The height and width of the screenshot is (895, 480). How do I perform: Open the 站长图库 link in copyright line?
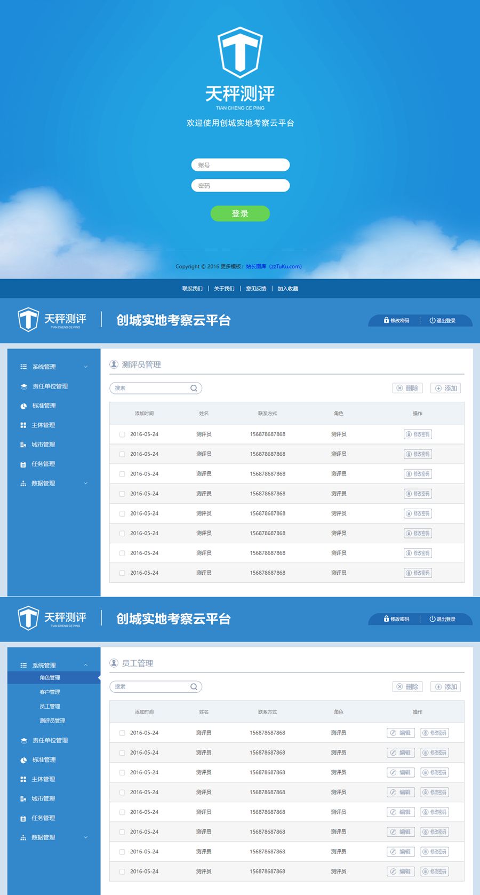pos(256,266)
